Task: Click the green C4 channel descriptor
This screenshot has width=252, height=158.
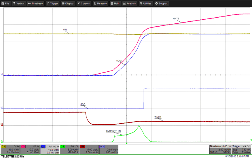Action: point(69,149)
